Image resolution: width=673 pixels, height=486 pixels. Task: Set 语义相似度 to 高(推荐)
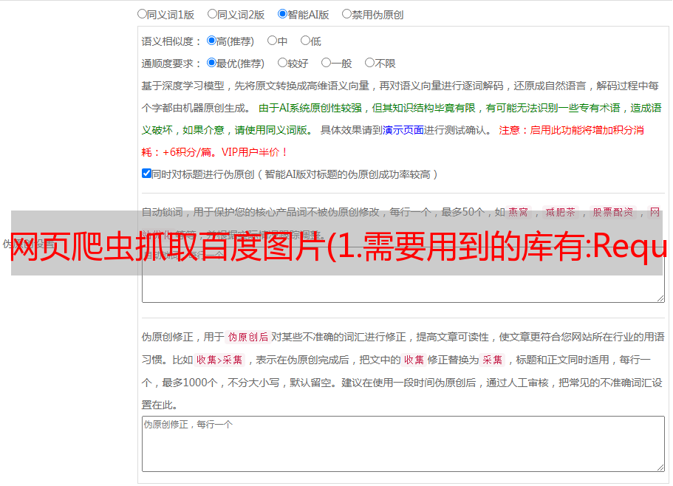(x=211, y=41)
